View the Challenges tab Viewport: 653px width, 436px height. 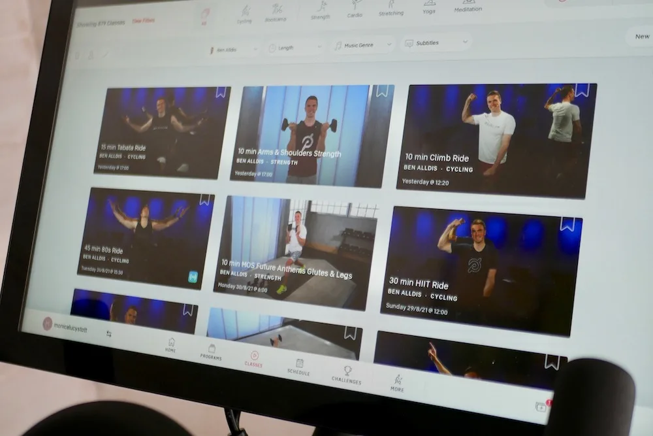(347, 375)
